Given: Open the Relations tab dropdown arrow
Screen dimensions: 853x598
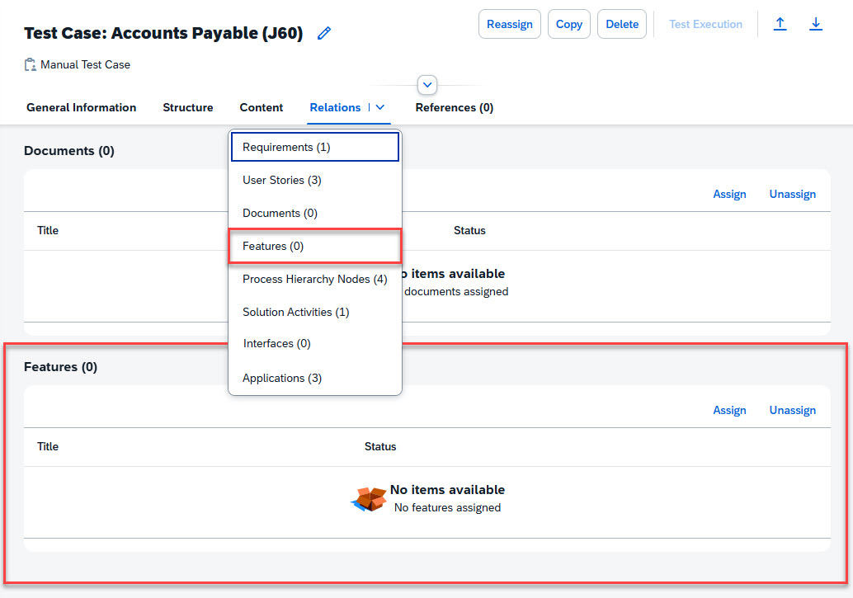Looking at the screenshot, I should [380, 107].
